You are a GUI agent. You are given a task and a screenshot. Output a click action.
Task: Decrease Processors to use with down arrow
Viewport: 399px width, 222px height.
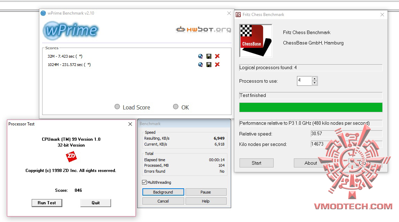pyautogui.click(x=315, y=83)
